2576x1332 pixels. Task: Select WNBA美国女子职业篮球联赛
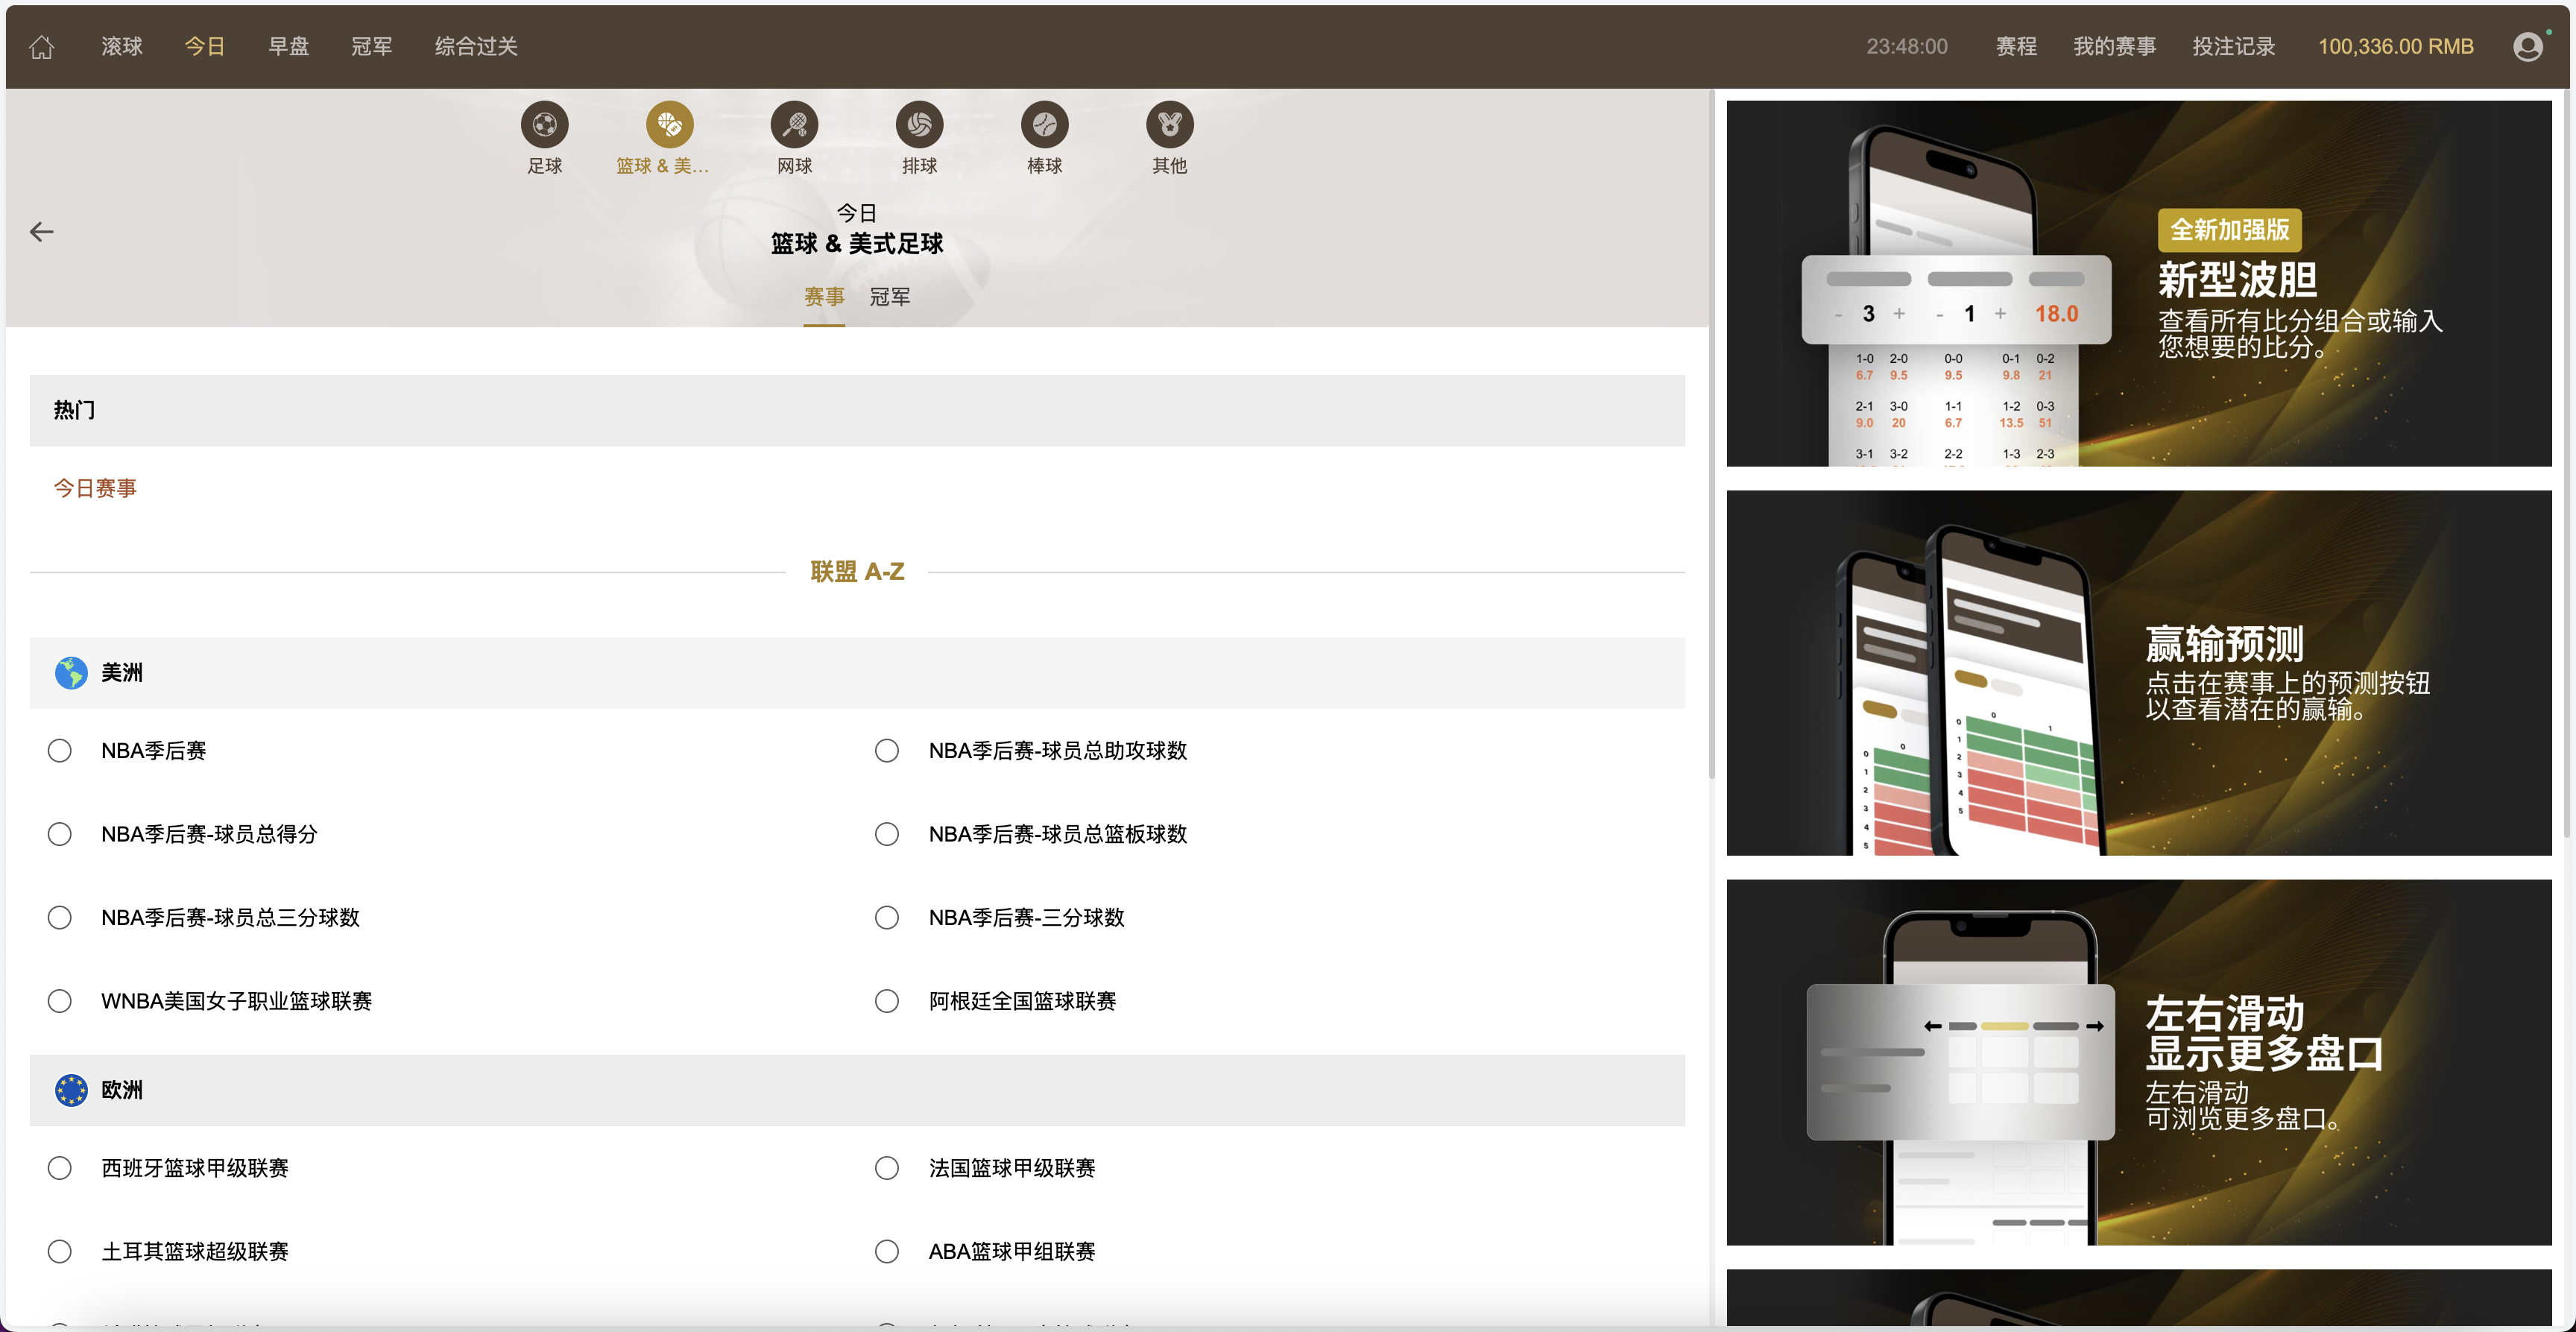(x=59, y=1000)
